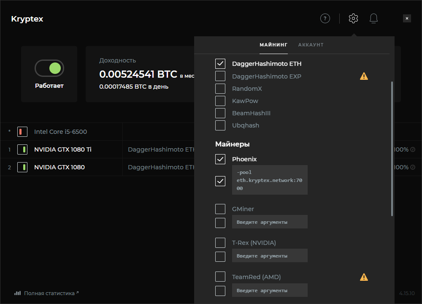Click info icon next to GTX 1080 Ti percentage

pos(412,149)
